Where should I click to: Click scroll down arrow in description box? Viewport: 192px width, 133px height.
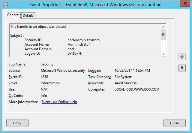[x=163, y=54]
